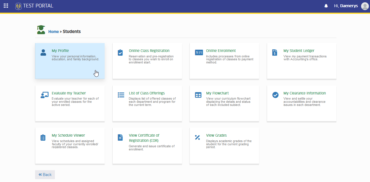
Task: Click the graduate student icon beside breadcrumb
Action: 41,30
